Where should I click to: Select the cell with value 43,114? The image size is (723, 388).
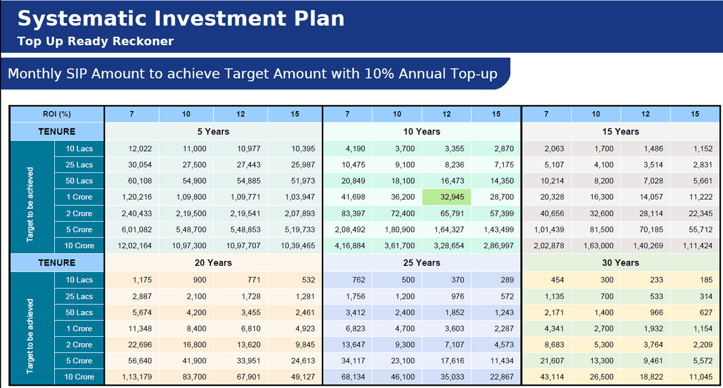pos(546,377)
